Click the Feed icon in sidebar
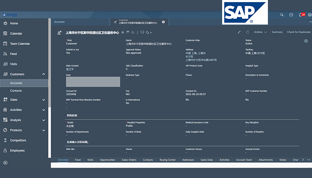The image size is (312, 178). [x=6, y=54]
